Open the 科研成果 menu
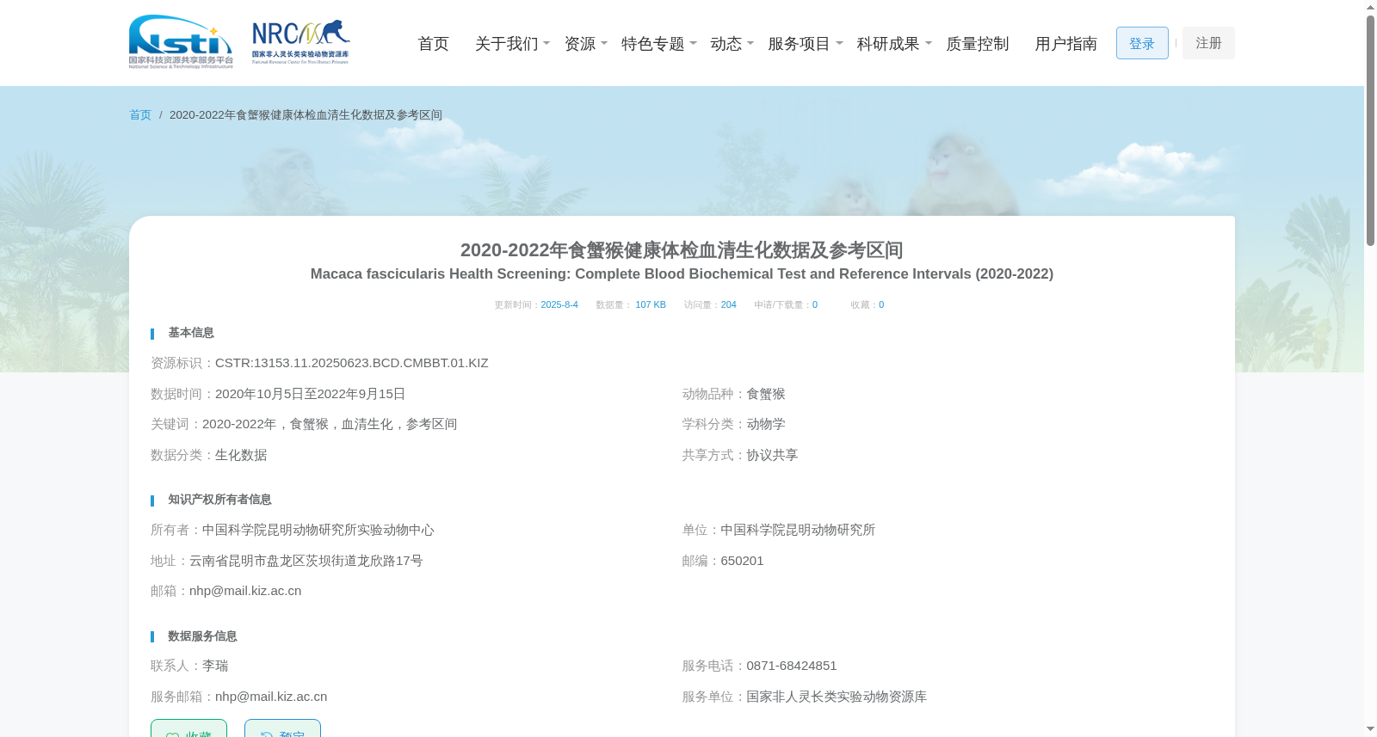 point(888,44)
